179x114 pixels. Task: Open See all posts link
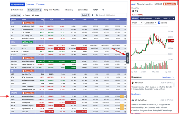tap(168, 77)
